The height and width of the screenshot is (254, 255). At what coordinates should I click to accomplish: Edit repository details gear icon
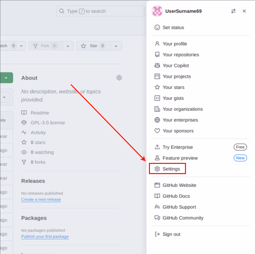tap(119, 78)
